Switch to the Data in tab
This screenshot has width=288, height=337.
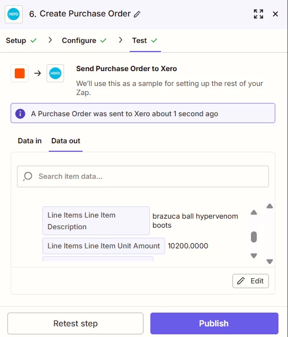pos(30,141)
